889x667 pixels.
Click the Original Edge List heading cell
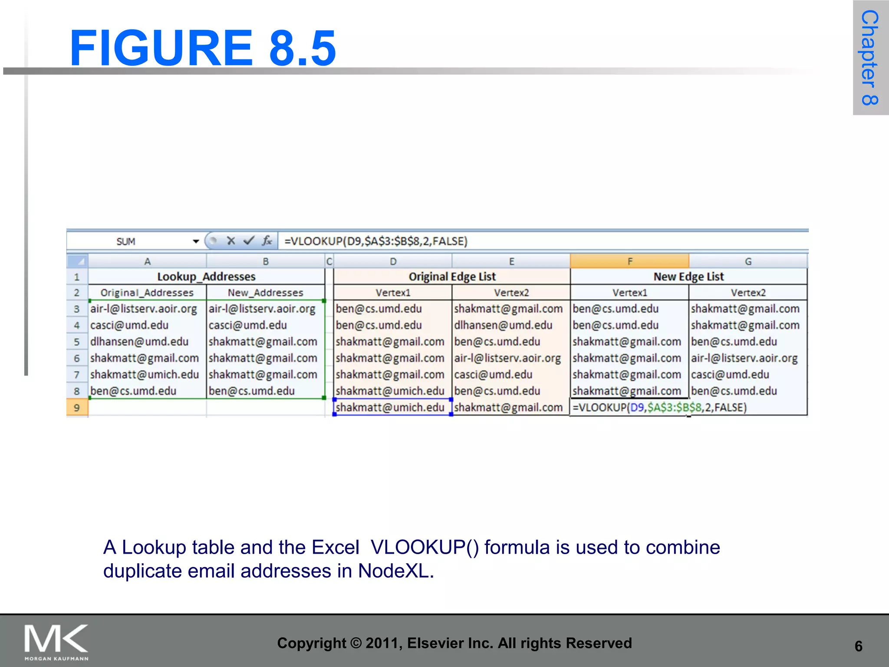452,277
